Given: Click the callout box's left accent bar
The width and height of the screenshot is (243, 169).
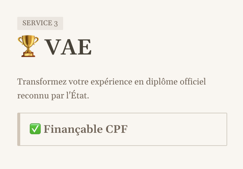Looking at the screenshot, I should [x=19, y=129].
